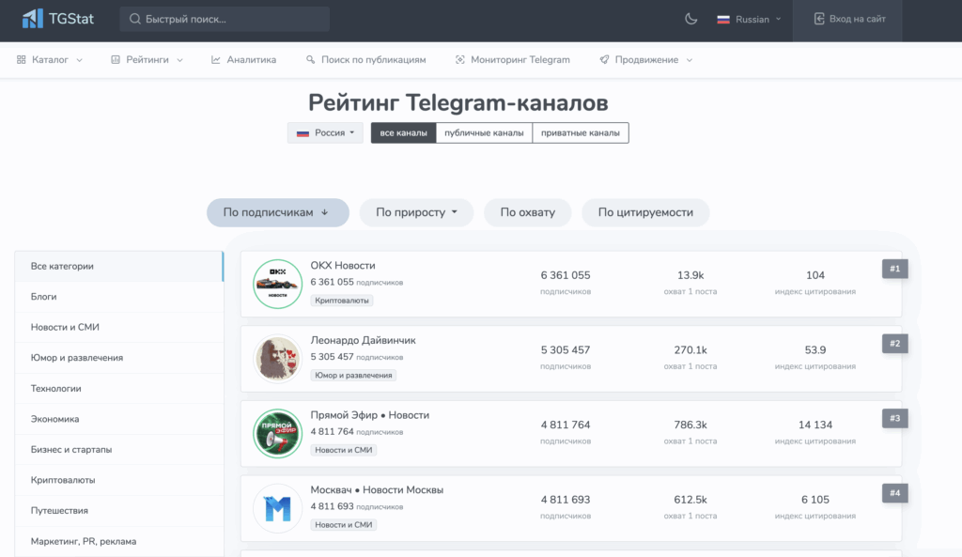This screenshot has height=557, width=962.
Task: Sort by 'По цитируемости'
Action: point(645,212)
